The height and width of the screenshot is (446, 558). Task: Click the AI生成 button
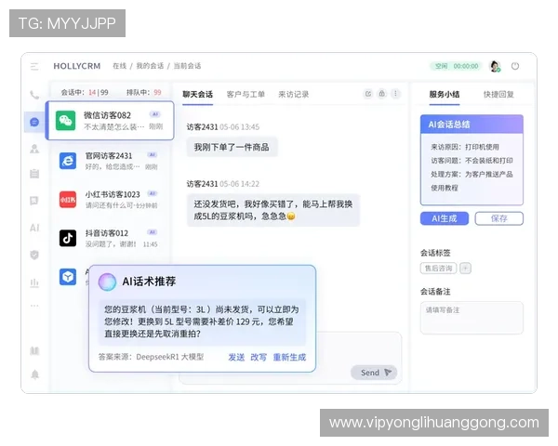445,218
